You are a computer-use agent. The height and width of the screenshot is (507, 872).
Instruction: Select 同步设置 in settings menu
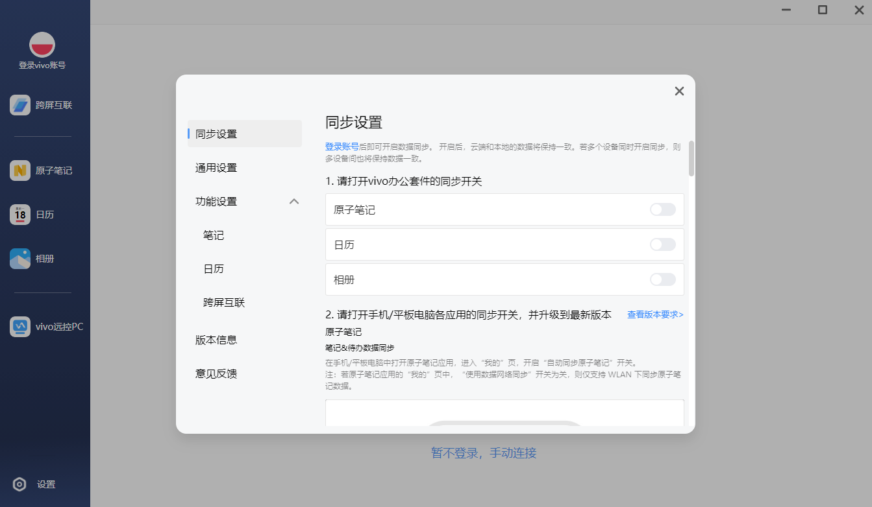(245, 134)
